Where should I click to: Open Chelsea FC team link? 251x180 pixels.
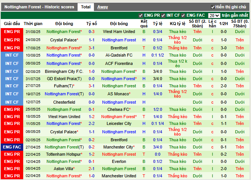[x=119, y=109]
